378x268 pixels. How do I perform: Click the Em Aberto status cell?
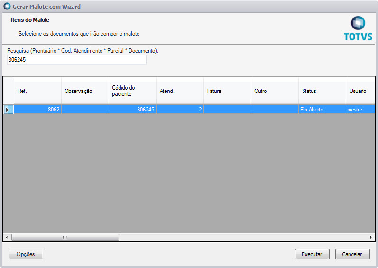pyautogui.click(x=323, y=110)
